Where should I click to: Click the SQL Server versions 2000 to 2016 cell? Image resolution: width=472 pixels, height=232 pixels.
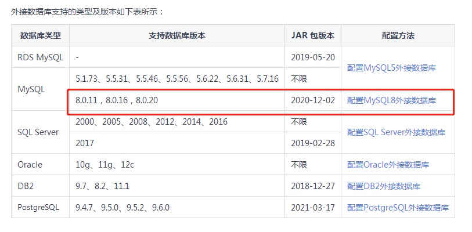point(177,122)
